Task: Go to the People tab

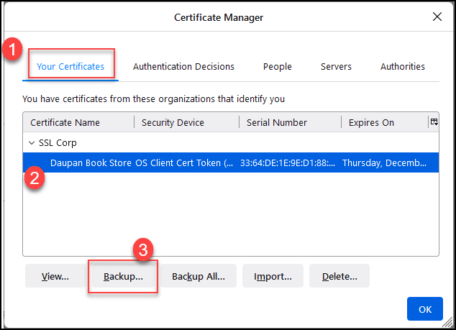Action: [277, 67]
